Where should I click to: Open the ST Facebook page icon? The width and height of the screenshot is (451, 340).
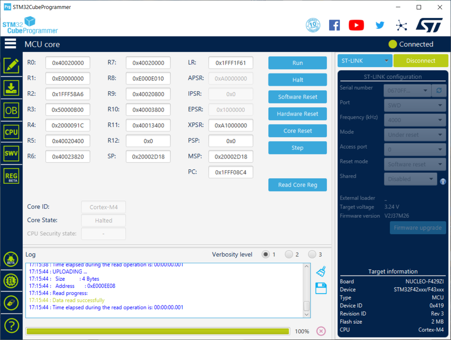[x=334, y=25]
